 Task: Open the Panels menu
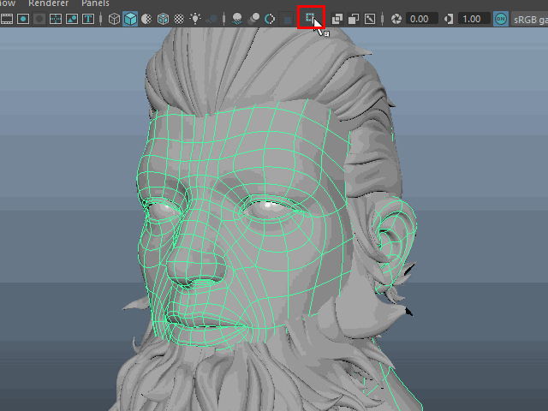pyautogui.click(x=95, y=3)
